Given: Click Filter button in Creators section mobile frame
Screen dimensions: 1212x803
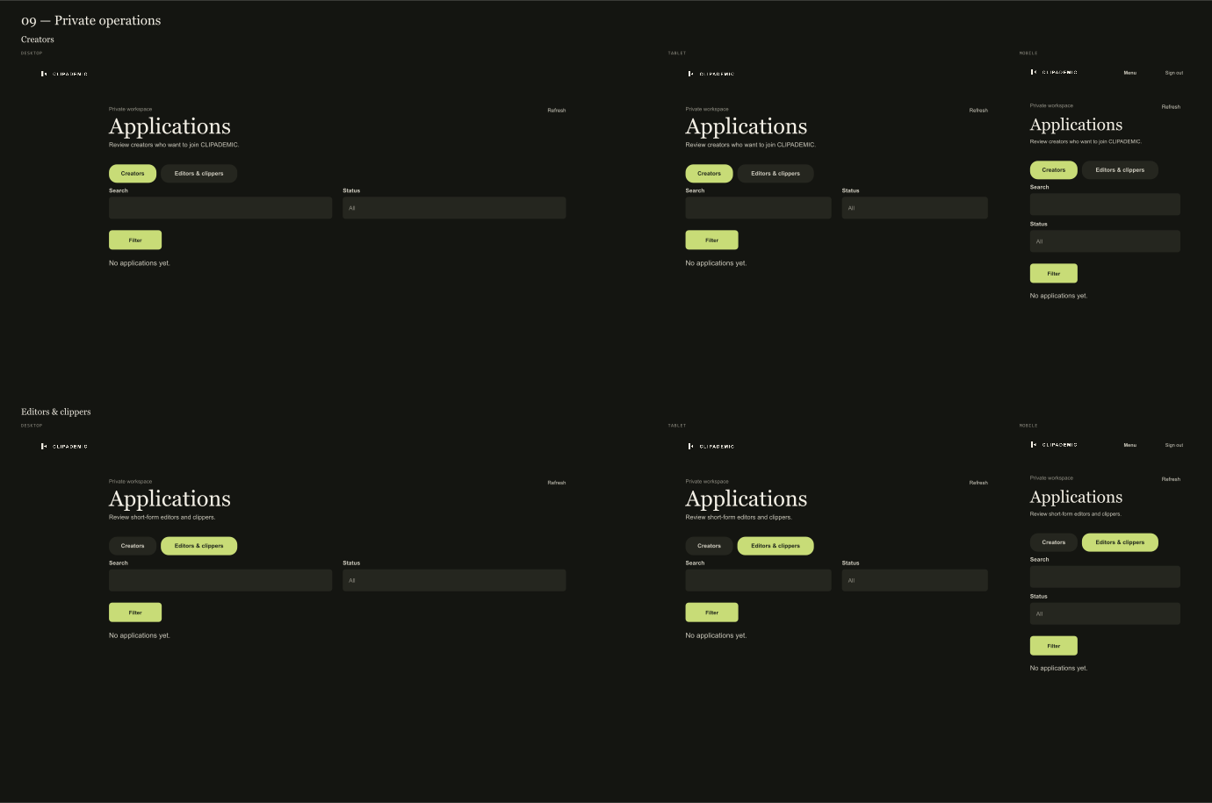Looking at the screenshot, I should 1053,273.
